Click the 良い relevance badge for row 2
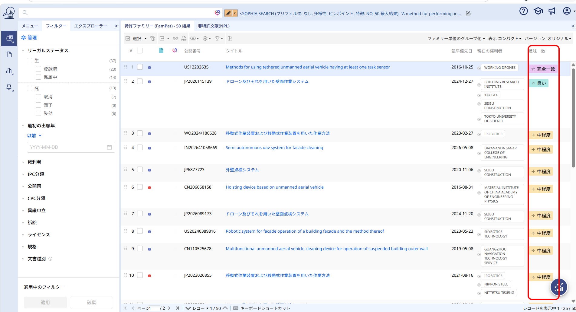This screenshot has width=576, height=312. [539, 83]
